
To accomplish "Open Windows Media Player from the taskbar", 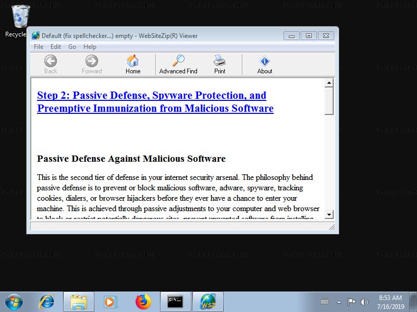I will 109,302.
